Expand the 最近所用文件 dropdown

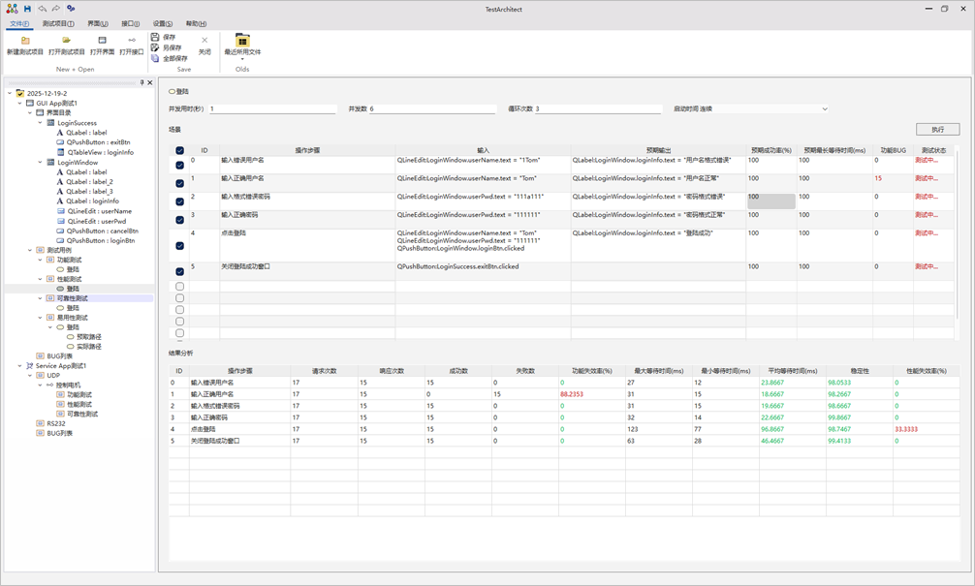[x=242, y=60]
